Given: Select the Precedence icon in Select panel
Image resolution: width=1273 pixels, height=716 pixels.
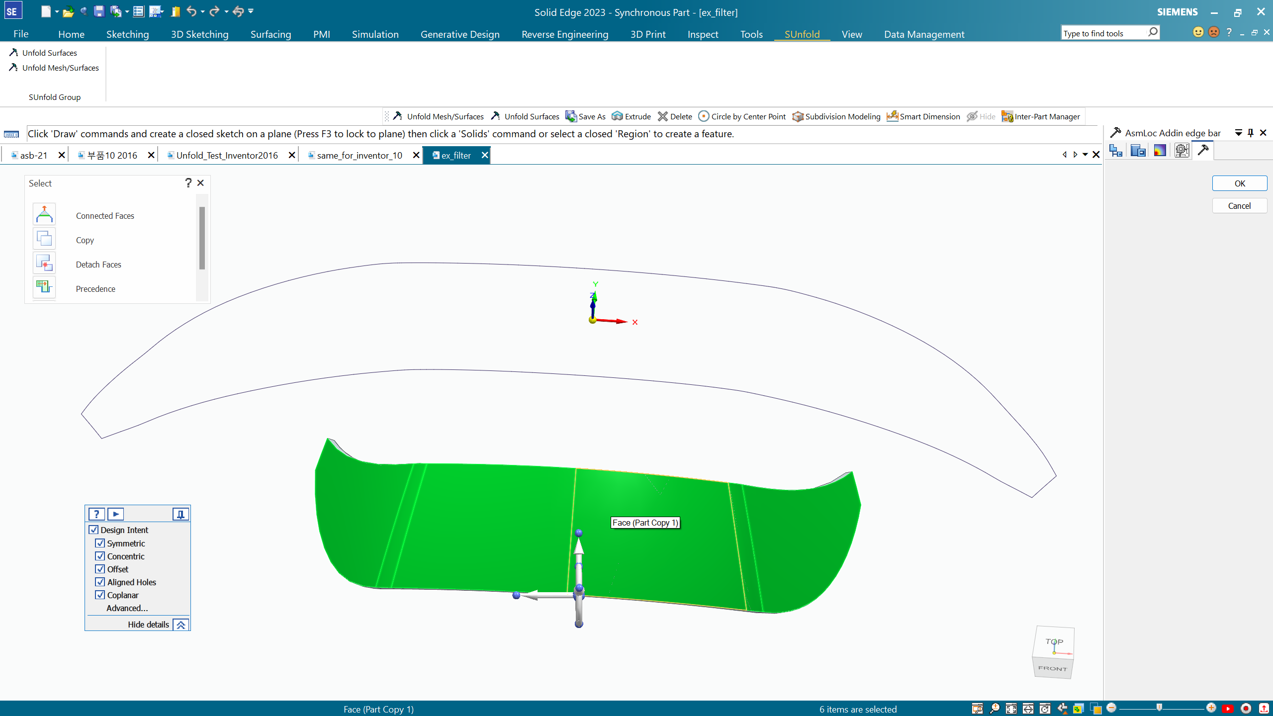Looking at the screenshot, I should point(44,287).
